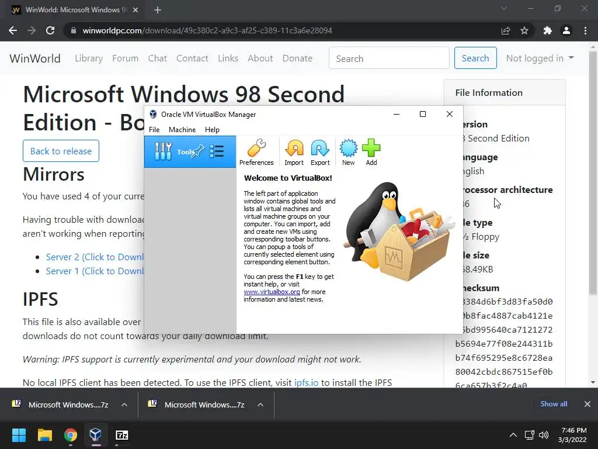Open Donate page
This screenshot has height=449, width=598.
pos(297,58)
